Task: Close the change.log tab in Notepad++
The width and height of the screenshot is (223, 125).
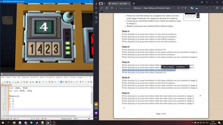Action: pos(10,85)
